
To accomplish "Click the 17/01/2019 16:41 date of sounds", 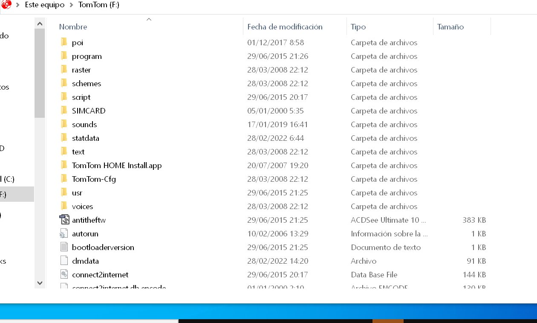I will click(277, 125).
